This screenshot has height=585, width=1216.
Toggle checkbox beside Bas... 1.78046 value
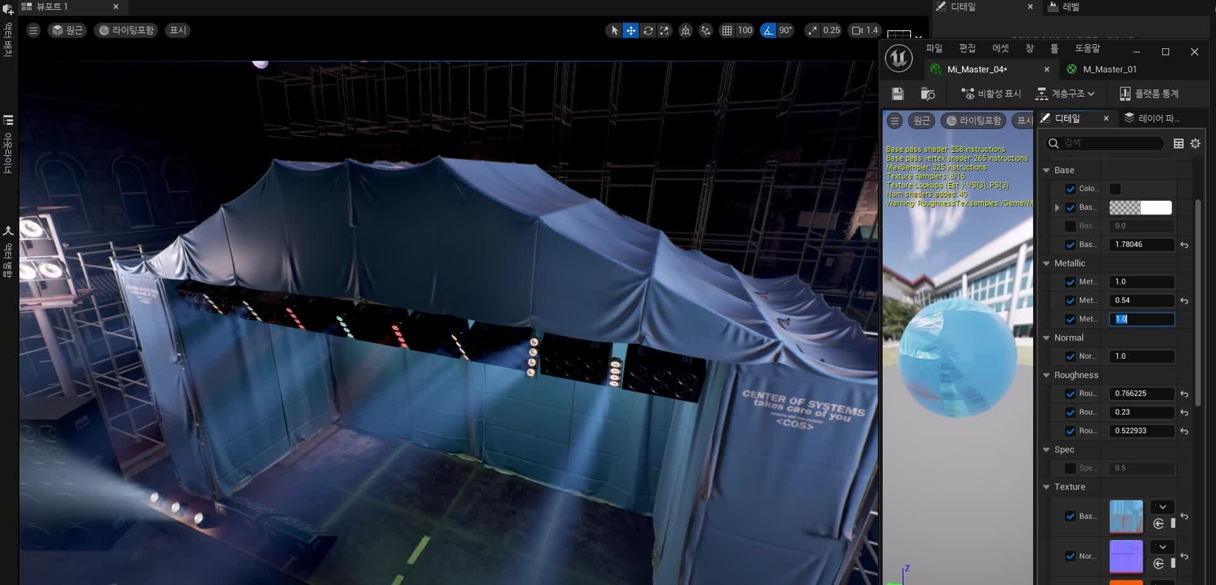point(1070,245)
